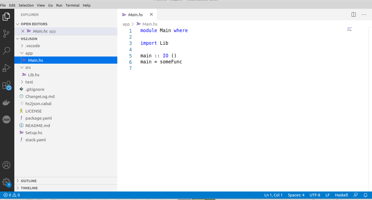The width and height of the screenshot is (372, 200).
Task: Click the Main.hs breadcrumb segment
Action: coord(150,24)
